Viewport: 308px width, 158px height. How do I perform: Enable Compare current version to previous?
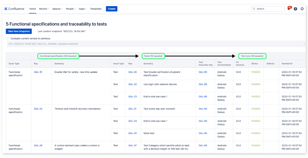click(x=8, y=38)
